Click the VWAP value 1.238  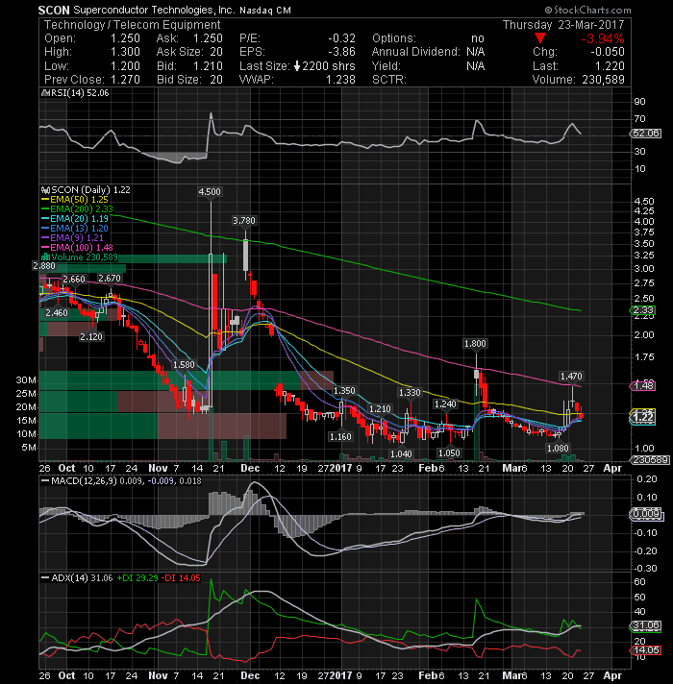[341, 80]
